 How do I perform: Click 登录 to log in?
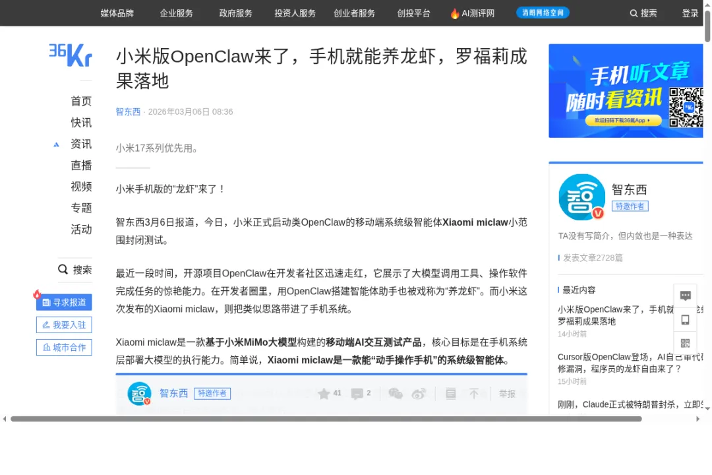coord(690,13)
